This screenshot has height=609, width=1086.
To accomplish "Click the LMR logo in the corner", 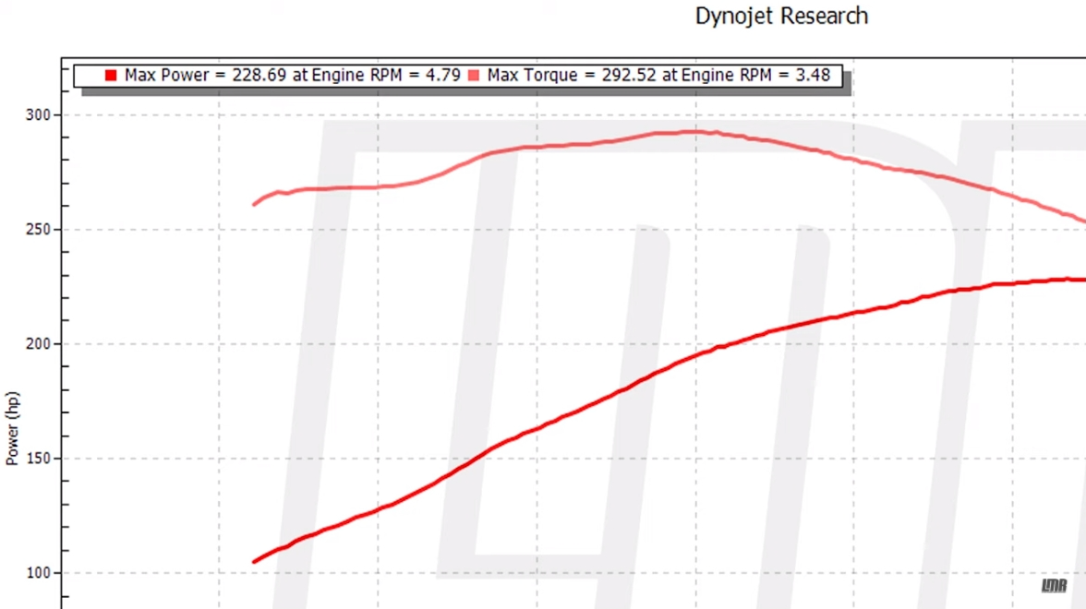I will [x=1055, y=585].
